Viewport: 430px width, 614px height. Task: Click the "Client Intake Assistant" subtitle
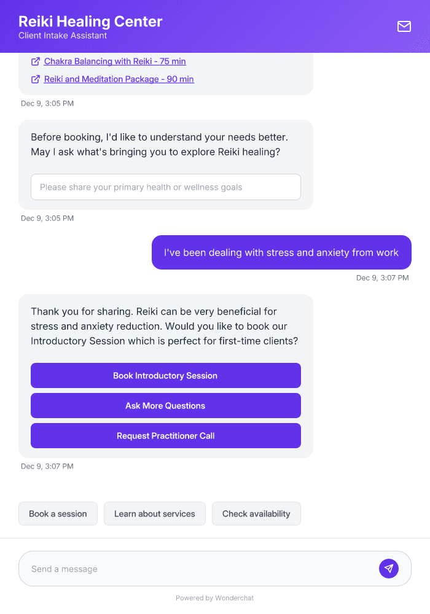[x=62, y=36]
